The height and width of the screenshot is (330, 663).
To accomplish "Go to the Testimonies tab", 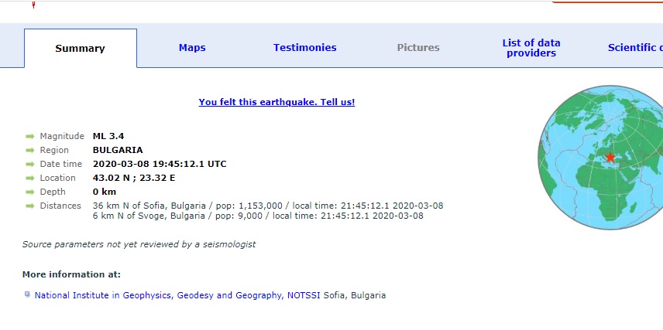I will pyautogui.click(x=304, y=48).
